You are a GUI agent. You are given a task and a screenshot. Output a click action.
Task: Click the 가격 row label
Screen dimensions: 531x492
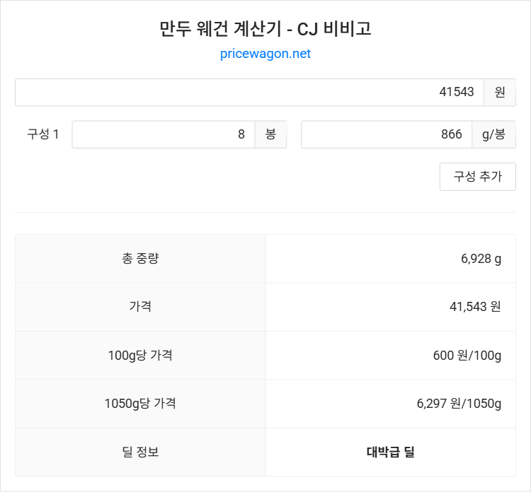click(x=140, y=307)
